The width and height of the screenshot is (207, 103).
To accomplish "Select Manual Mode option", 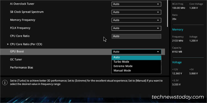I will pos(136,71).
